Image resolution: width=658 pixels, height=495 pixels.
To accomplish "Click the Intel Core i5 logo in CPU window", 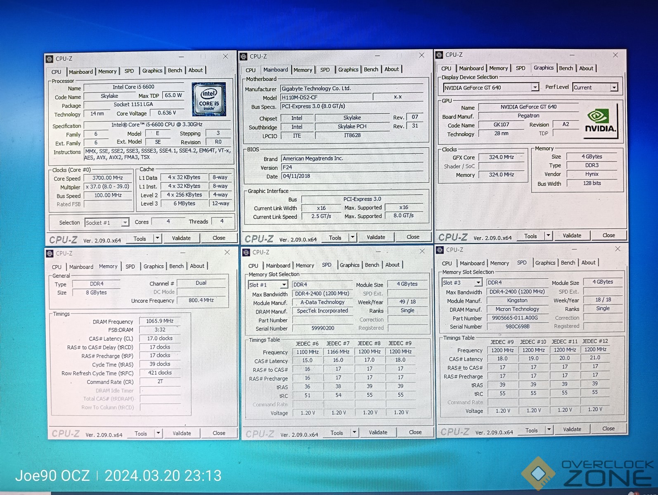I will pyautogui.click(x=209, y=99).
